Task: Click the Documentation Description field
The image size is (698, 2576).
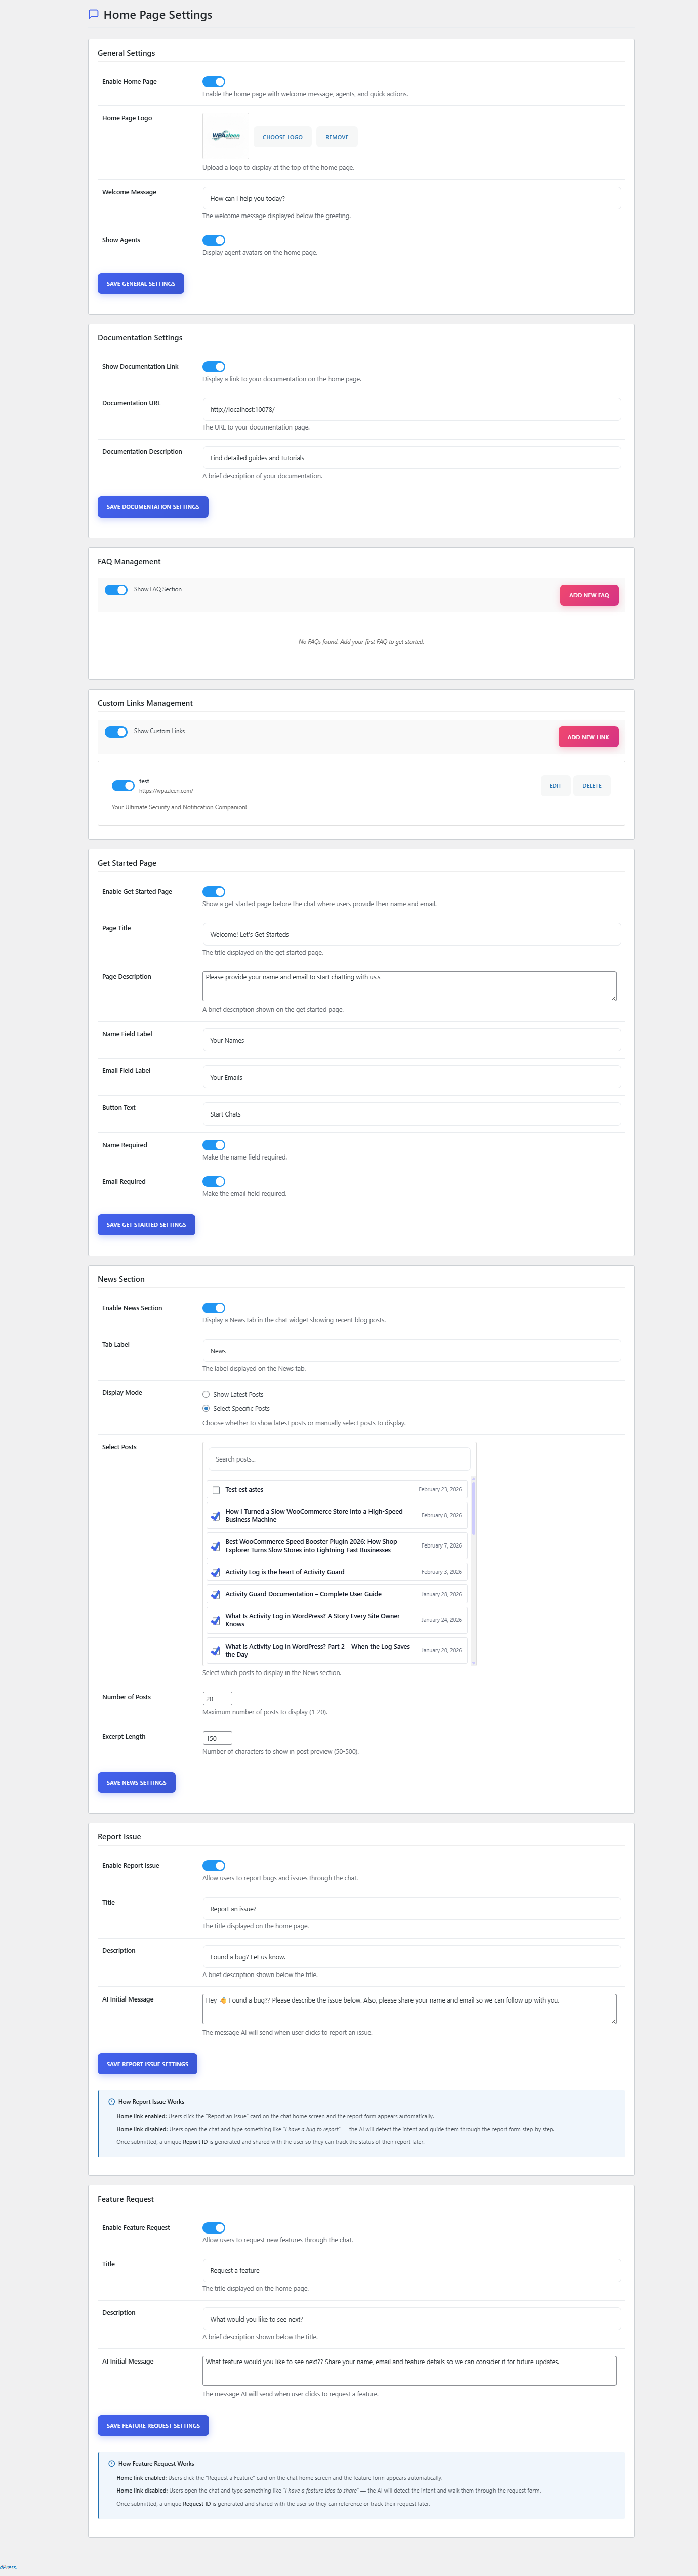Action: [411, 458]
